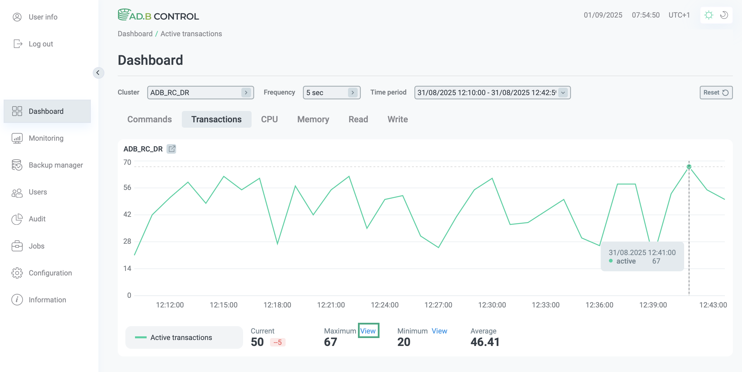Click View link next to Minimum

tap(439, 331)
